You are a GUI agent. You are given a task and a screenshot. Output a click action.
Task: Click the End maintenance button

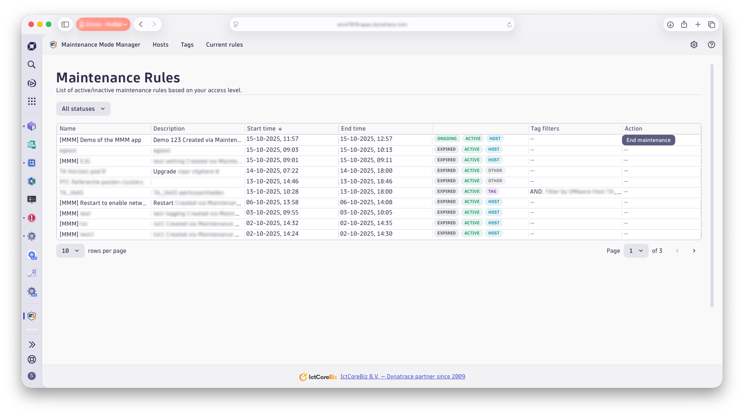pyautogui.click(x=648, y=140)
